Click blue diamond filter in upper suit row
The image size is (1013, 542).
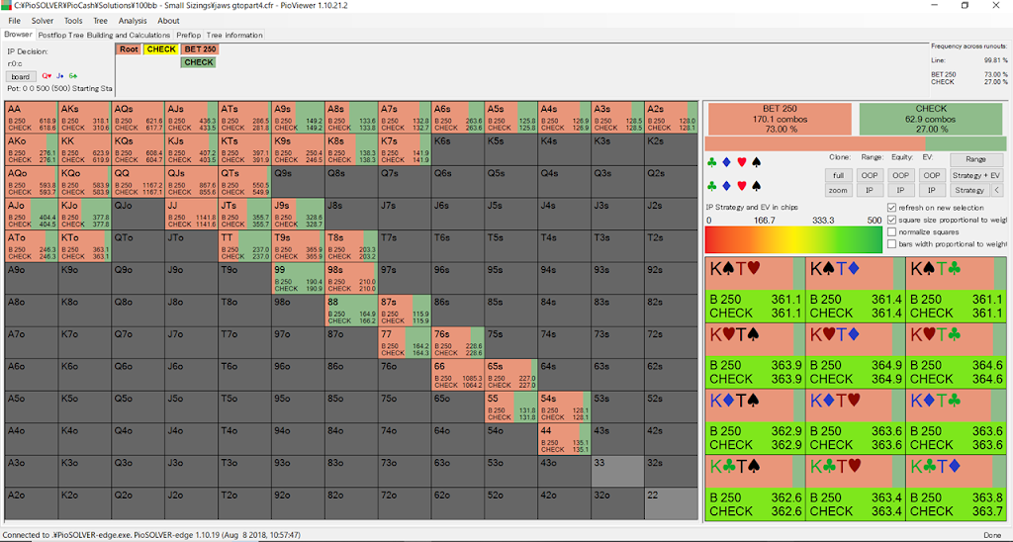[x=727, y=162]
